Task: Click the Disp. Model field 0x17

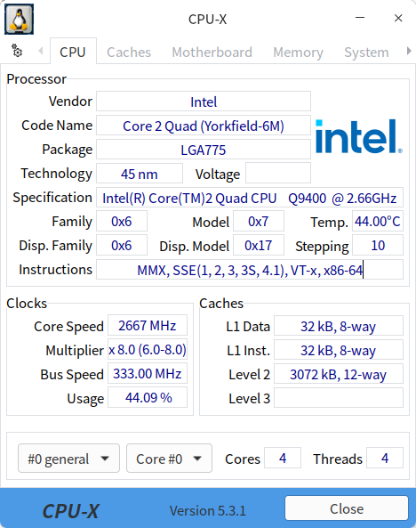Action: [x=259, y=246]
